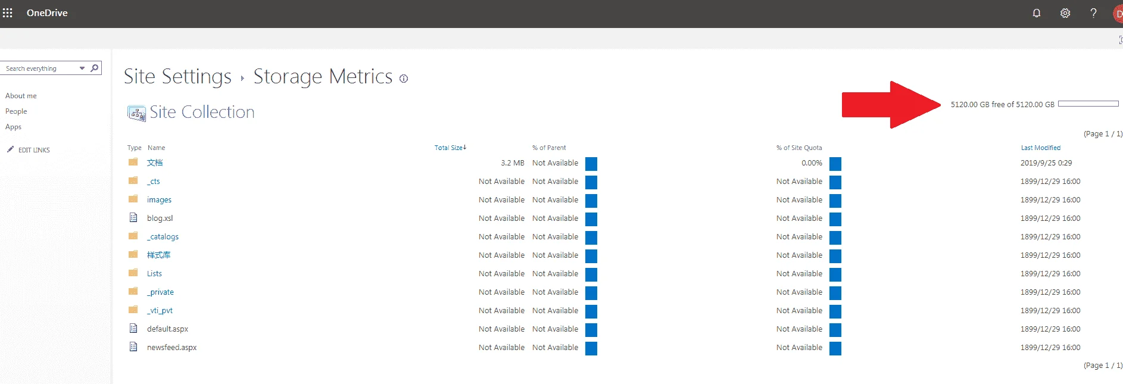Click the EDIT LINKS pencil icon
This screenshot has height=384, width=1123.
coord(10,149)
